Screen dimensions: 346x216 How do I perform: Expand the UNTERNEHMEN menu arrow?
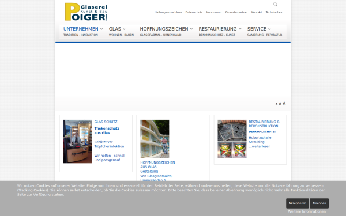101,29
